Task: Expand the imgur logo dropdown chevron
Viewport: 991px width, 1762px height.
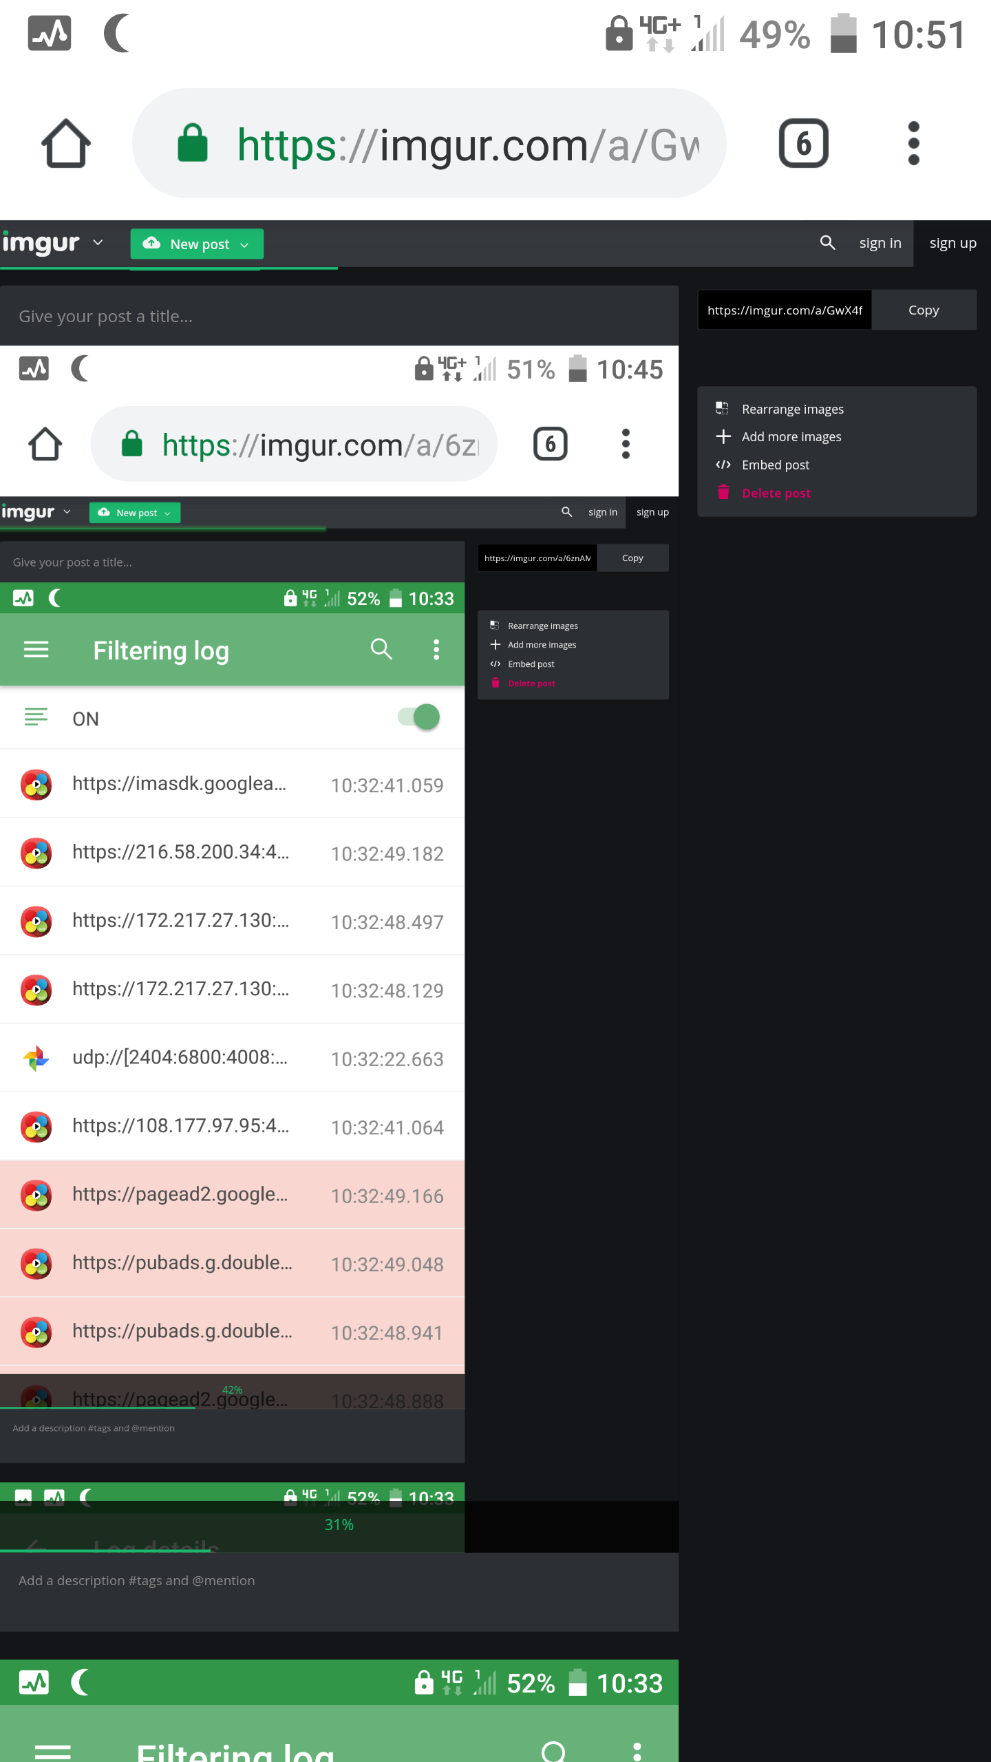Action: click(x=98, y=243)
